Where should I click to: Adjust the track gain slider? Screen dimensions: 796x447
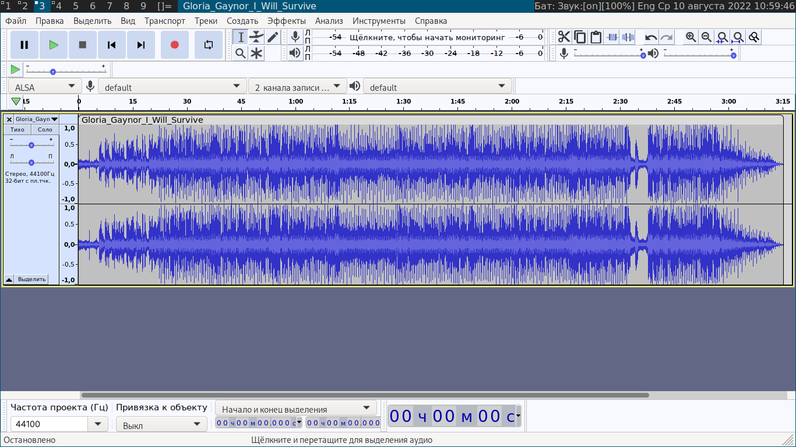coord(31,144)
